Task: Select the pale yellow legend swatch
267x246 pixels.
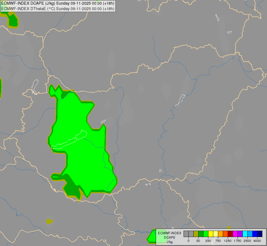Action: click(x=215, y=234)
